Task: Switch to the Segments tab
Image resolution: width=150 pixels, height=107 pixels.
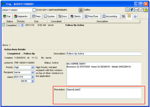Action: pos(22,16)
